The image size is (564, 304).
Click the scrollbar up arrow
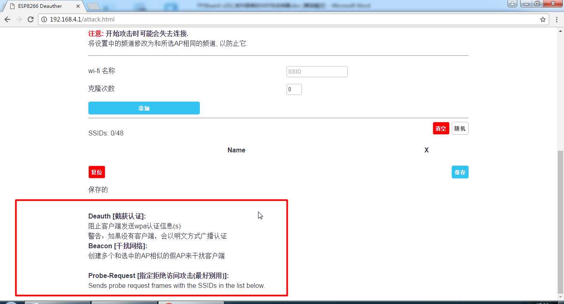(560, 31)
